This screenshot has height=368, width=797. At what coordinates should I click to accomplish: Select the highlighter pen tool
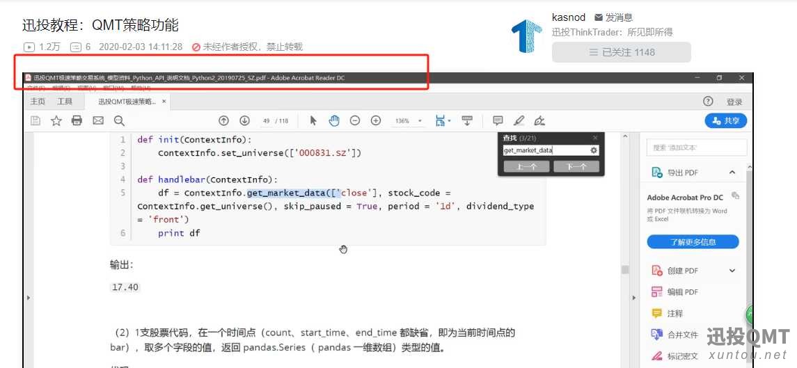(519, 121)
